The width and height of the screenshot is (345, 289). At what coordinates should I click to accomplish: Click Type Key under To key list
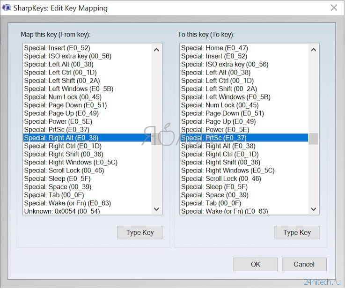tap(297, 232)
